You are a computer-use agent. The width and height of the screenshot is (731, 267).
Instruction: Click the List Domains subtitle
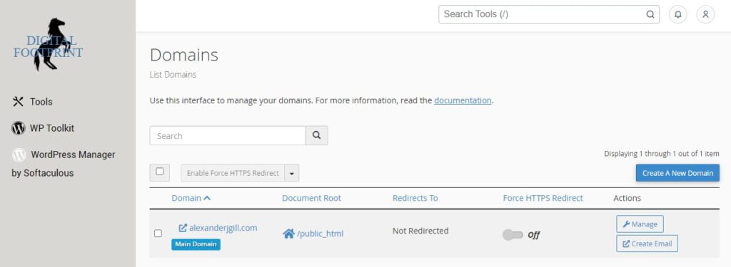coord(173,75)
